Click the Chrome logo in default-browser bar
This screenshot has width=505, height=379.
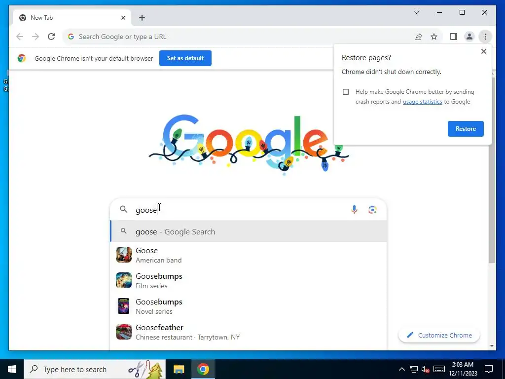coord(22,58)
